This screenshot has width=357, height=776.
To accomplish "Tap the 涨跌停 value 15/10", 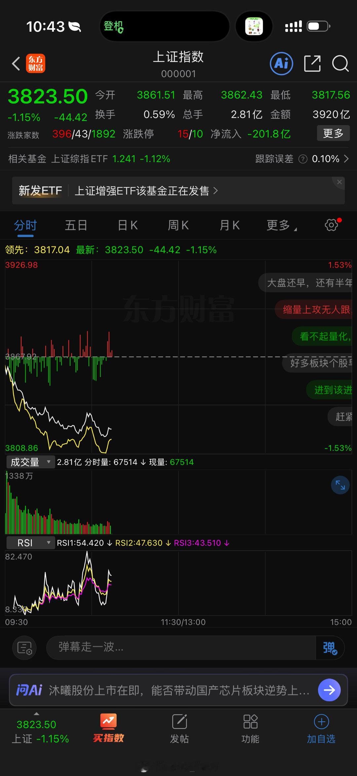I will pos(190,134).
